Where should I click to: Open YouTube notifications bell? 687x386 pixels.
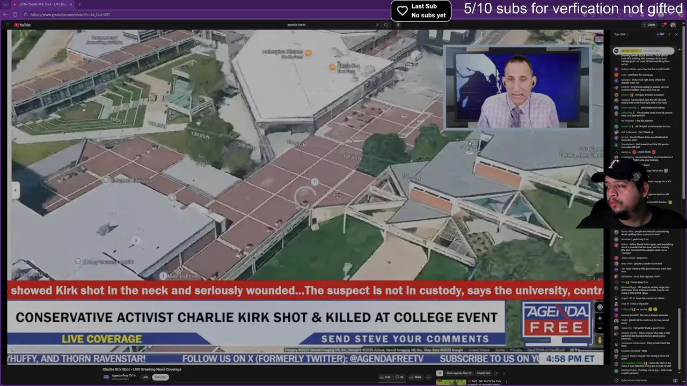(x=664, y=25)
